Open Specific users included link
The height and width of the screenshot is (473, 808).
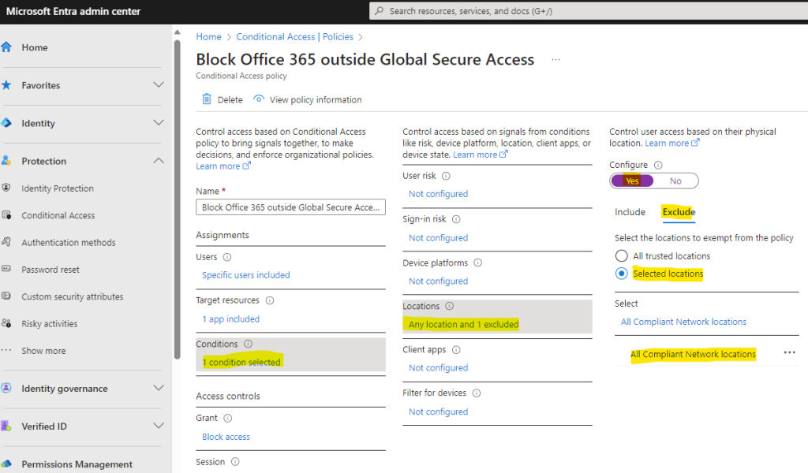point(246,275)
